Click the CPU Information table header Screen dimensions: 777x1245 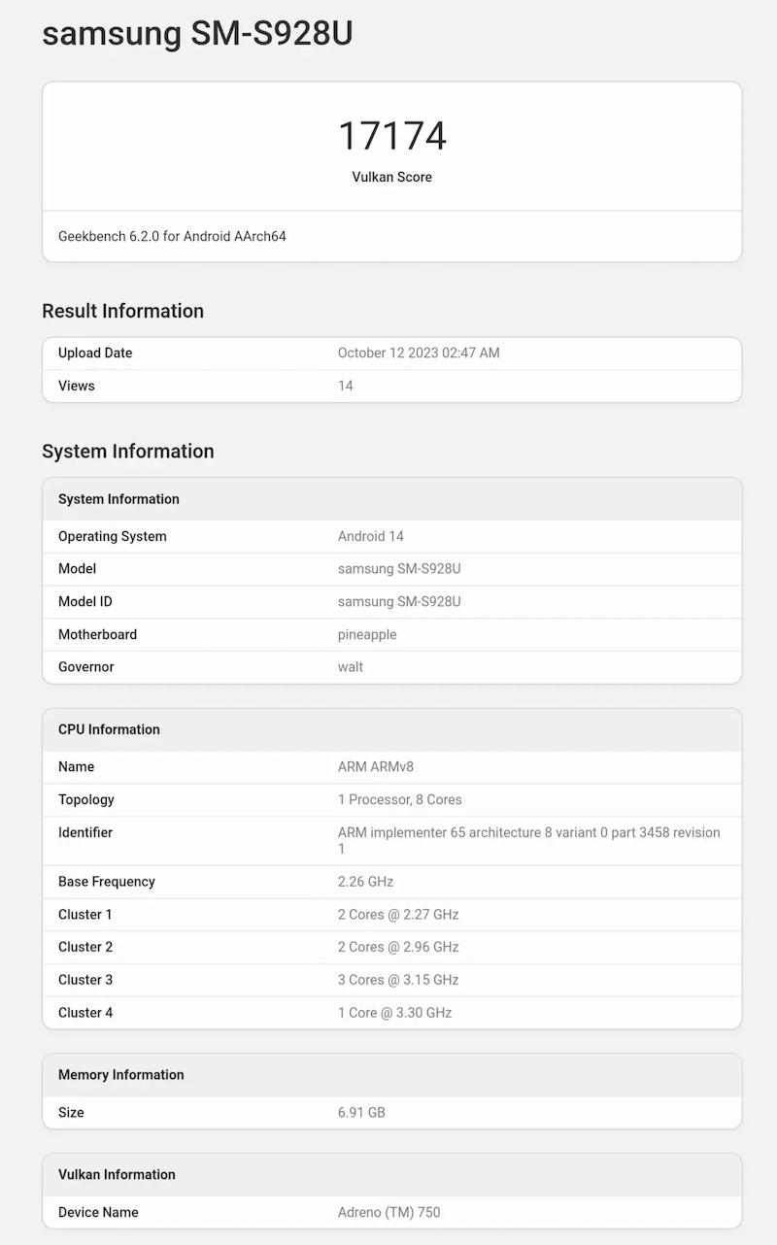tap(109, 729)
